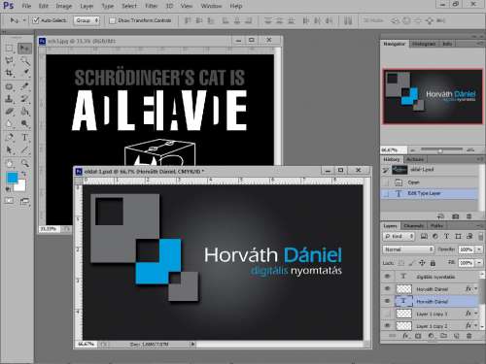Click the delete layer trash icon

[469, 336]
